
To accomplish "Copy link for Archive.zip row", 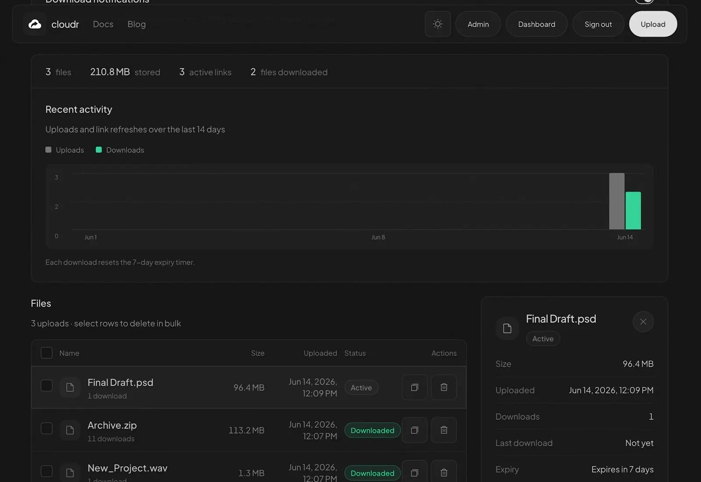I will point(414,430).
